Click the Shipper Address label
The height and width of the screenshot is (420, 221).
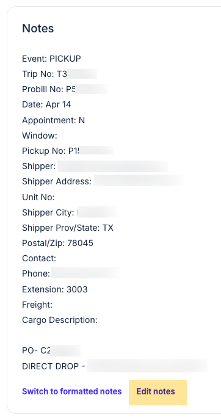tap(57, 181)
